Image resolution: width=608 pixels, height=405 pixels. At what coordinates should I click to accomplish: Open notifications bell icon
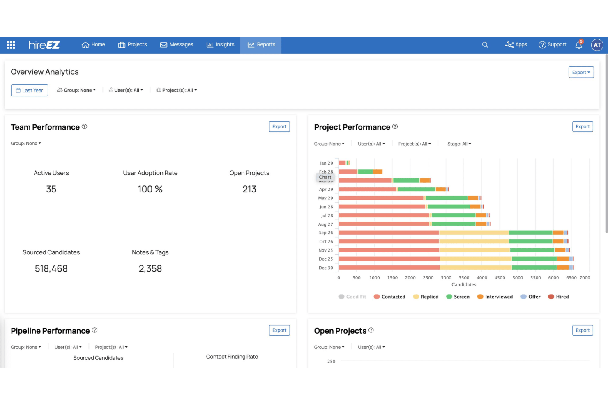click(579, 45)
